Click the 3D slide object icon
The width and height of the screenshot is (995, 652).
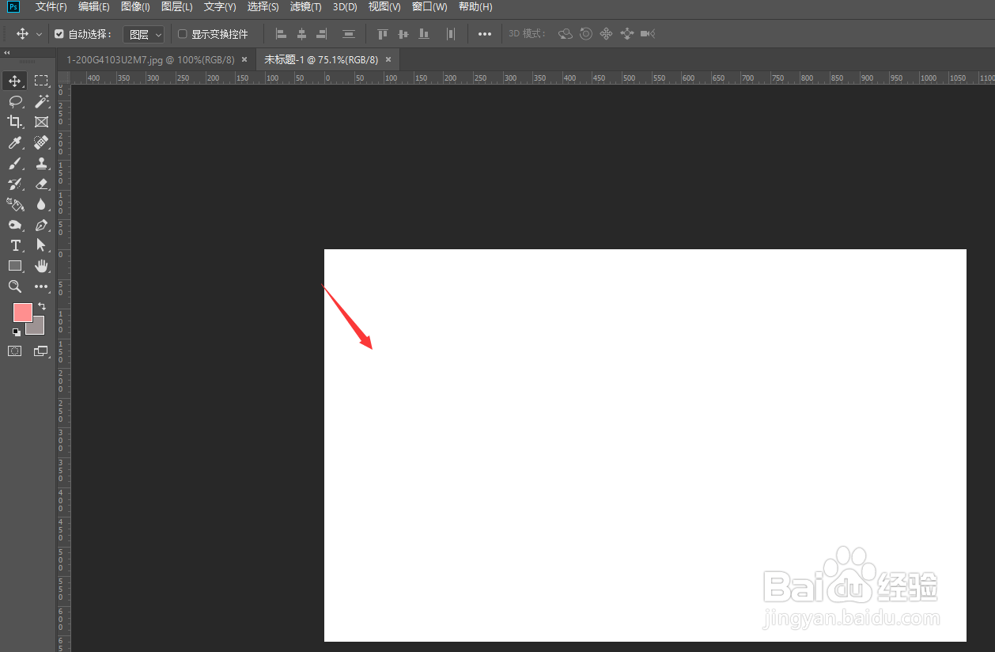click(627, 34)
